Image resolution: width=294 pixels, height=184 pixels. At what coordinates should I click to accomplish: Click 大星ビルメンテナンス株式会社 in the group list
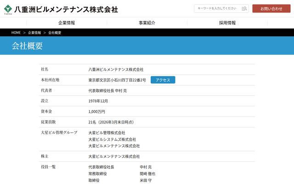click(114, 146)
